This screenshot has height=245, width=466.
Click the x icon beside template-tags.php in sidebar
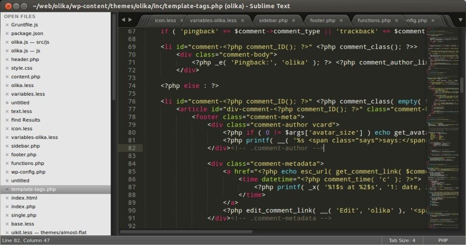(7, 189)
